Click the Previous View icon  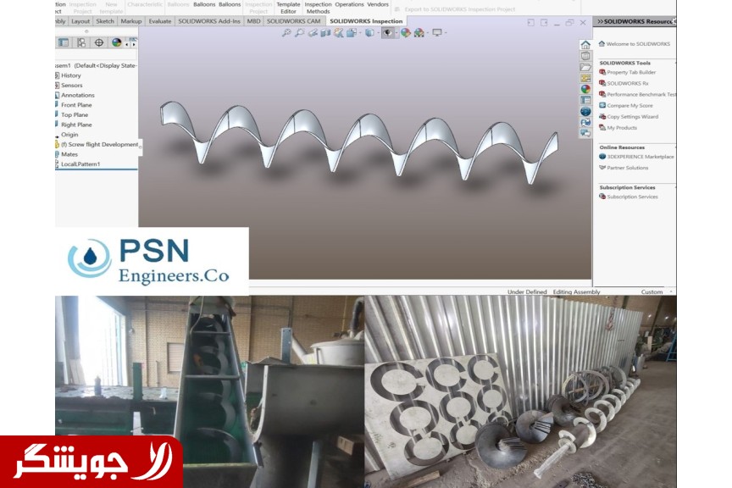[x=313, y=33]
